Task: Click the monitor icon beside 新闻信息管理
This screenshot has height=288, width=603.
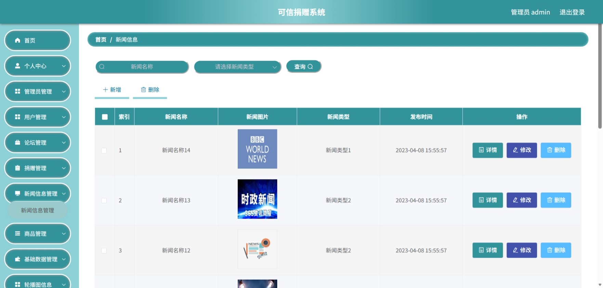Action: [x=17, y=193]
